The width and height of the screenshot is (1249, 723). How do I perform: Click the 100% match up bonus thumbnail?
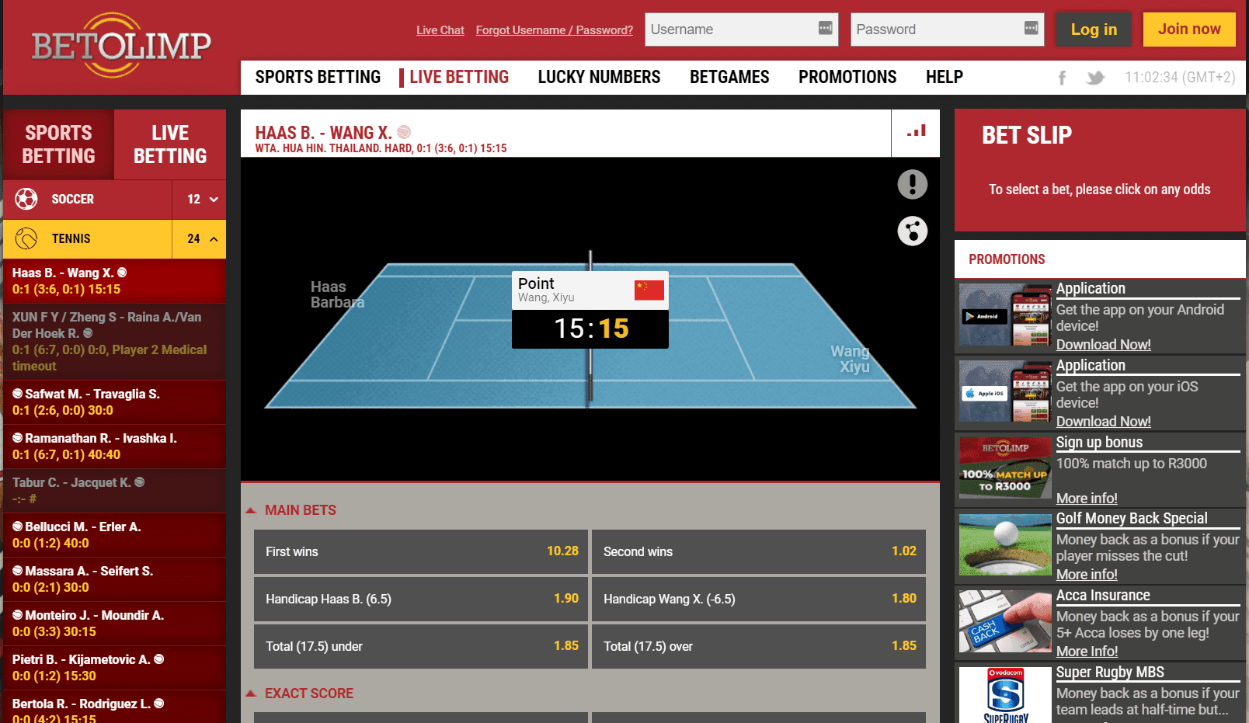[x=1005, y=468]
